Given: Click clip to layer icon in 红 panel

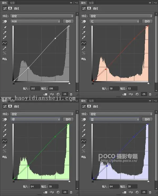Looking at the screenshot, I should pos(124,94).
